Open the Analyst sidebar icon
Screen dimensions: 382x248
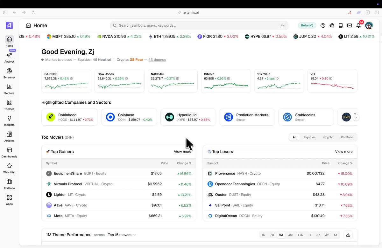click(x=9, y=55)
